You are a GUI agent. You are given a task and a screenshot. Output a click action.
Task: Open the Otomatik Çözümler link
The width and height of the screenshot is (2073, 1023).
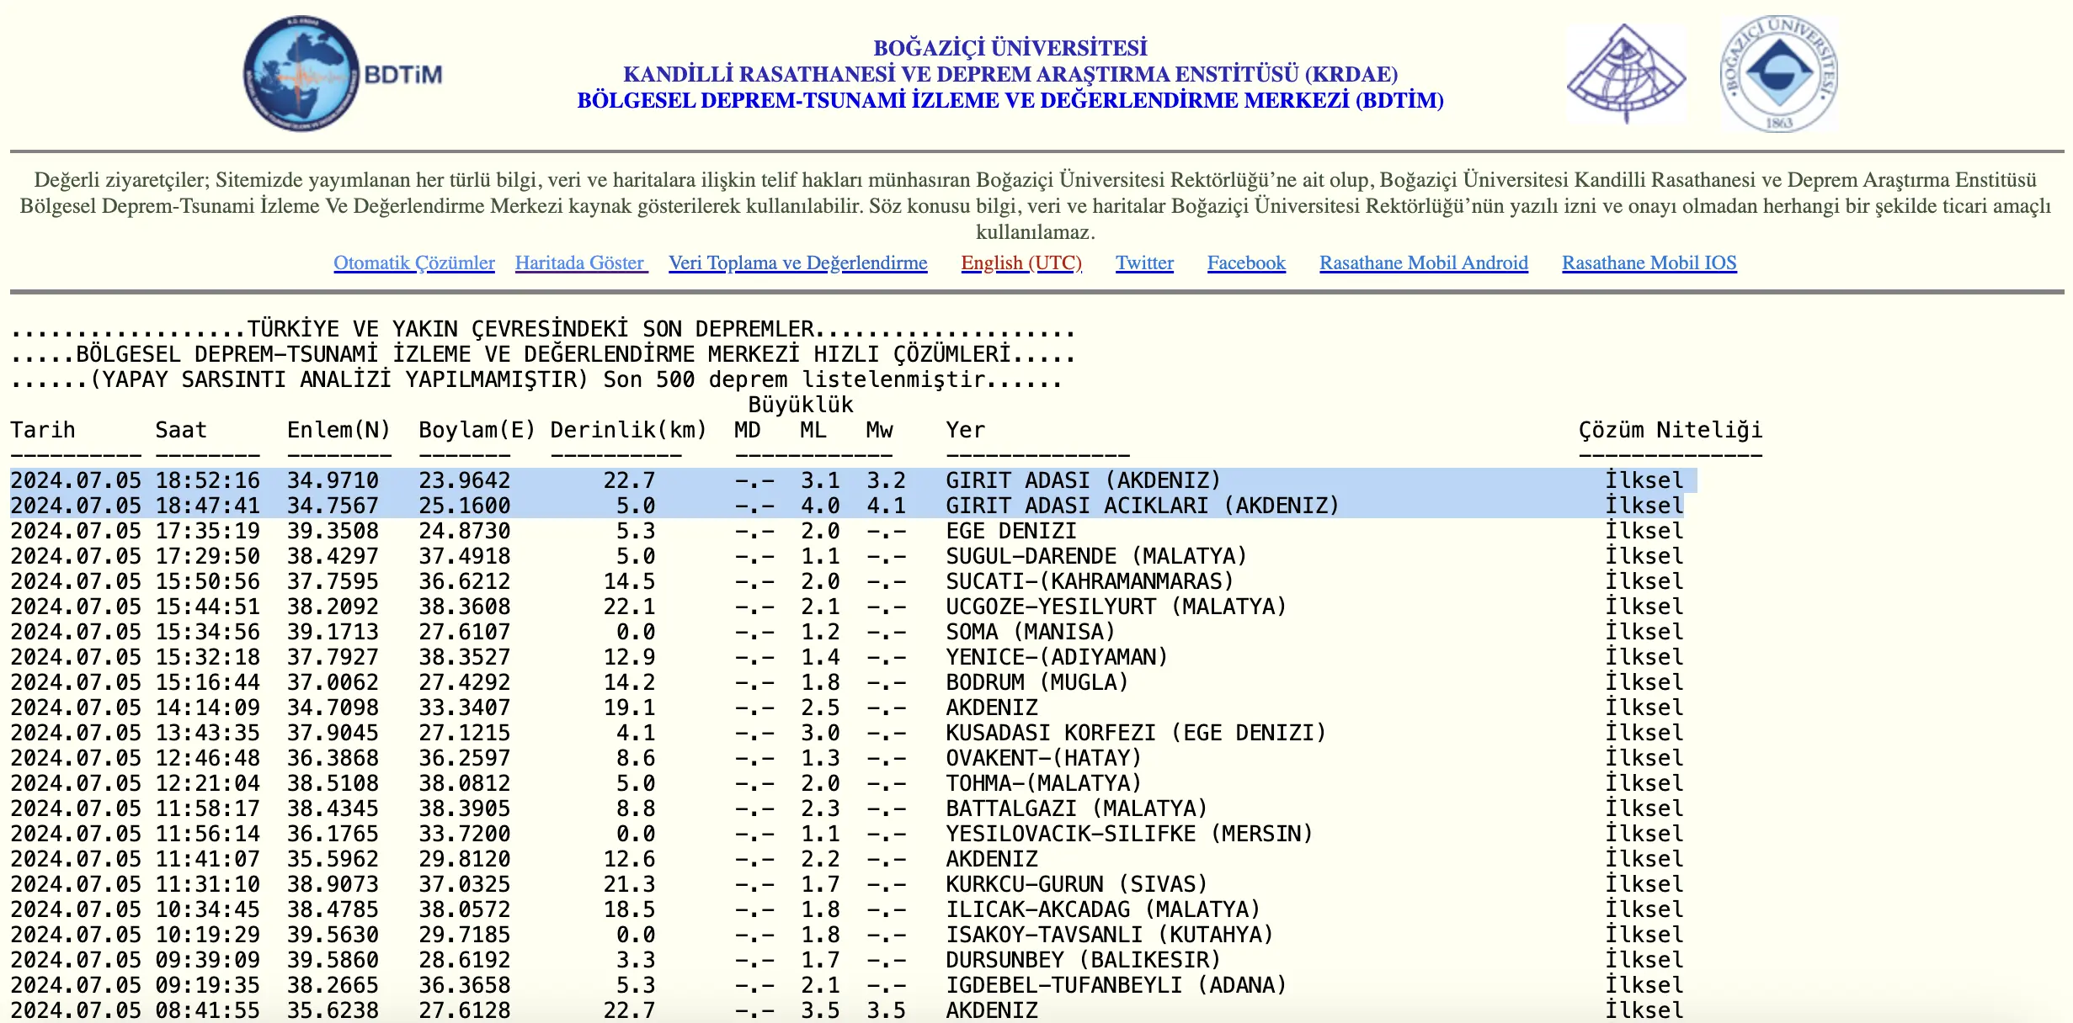click(414, 262)
